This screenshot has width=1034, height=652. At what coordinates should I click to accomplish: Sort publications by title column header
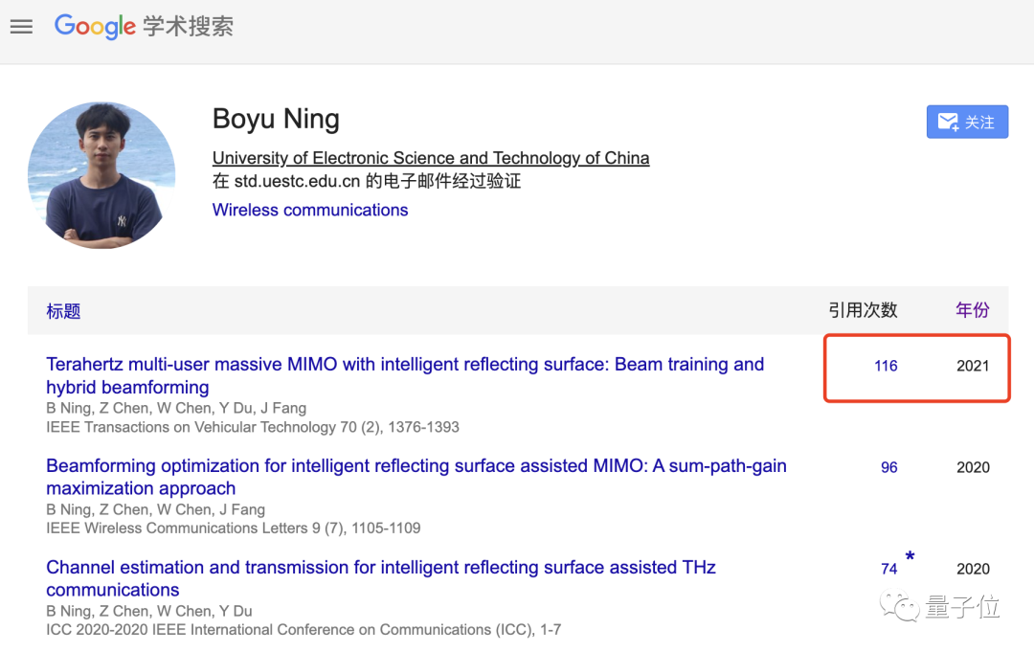click(x=63, y=311)
